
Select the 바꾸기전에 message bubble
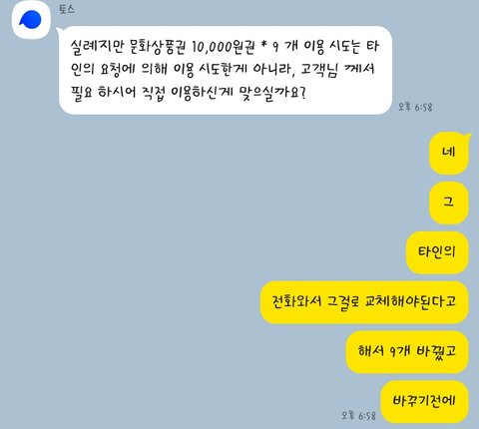424,402
